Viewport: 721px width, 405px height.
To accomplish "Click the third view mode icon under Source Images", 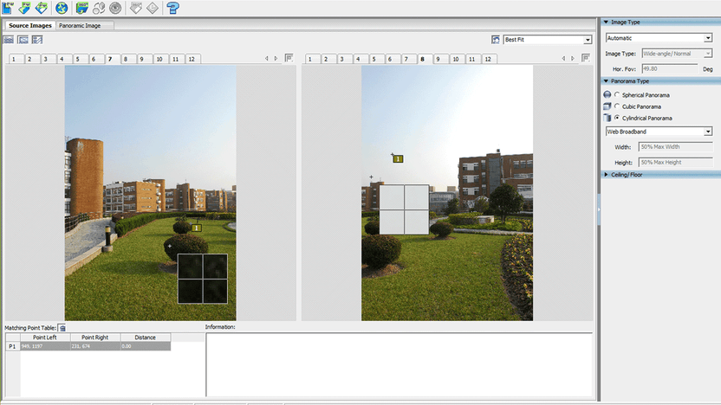I will (37, 40).
